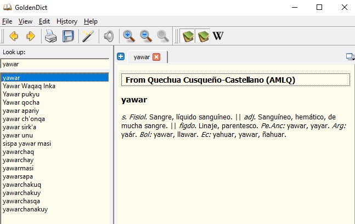The width and height of the screenshot is (355, 224).
Task: Add a new tab with plus button
Action: tap(121, 56)
